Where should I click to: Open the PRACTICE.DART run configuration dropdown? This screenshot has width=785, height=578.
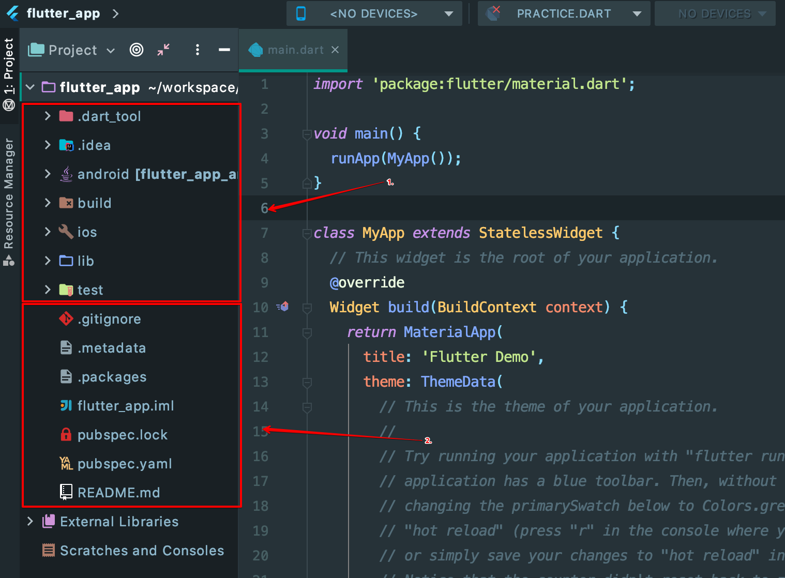click(564, 14)
